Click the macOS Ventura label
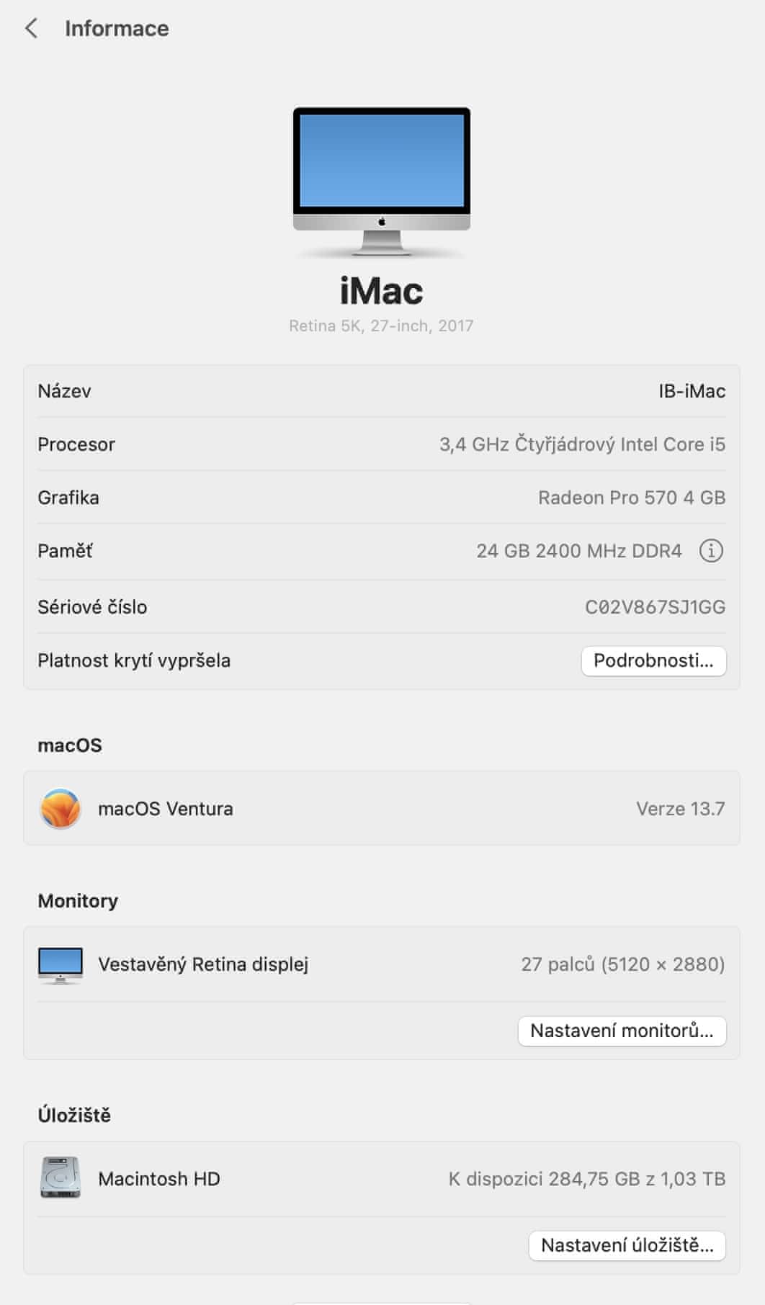The height and width of the screenshot is (1305, 765). coord(166,809)
